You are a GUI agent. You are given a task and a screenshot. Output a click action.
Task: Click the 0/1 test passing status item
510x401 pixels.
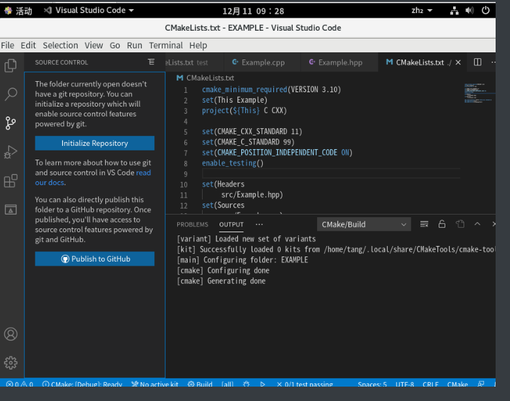point(305,384)
